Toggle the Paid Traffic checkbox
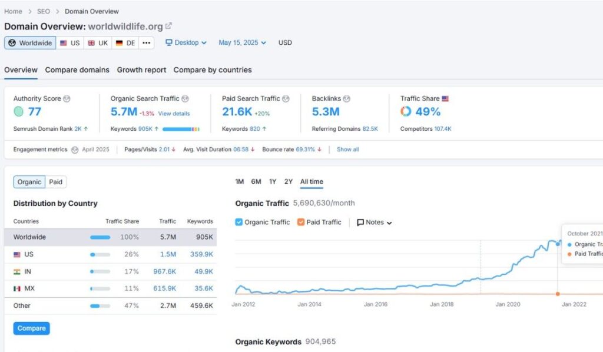The width and height of the screenshot is (603, 352). coord(301,222)
